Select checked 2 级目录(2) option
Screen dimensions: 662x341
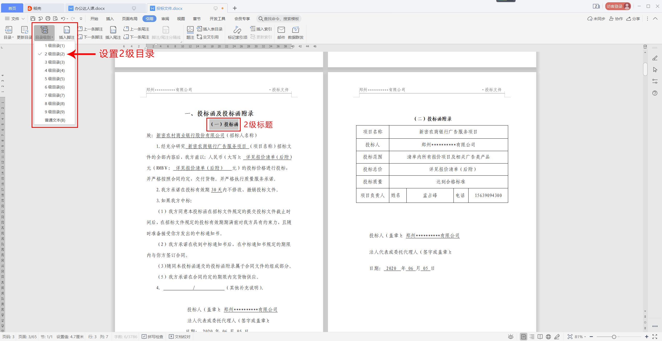[54, 54]
